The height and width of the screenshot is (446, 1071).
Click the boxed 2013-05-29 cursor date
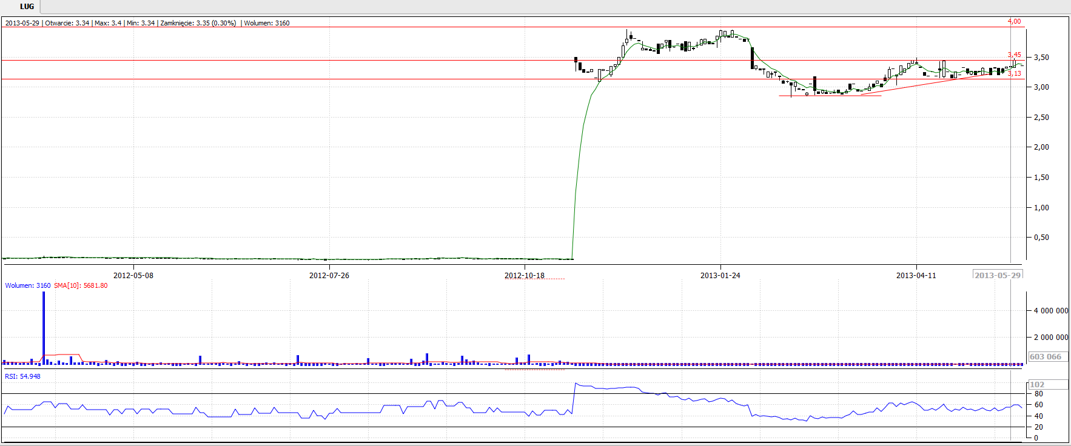(998, 275)
